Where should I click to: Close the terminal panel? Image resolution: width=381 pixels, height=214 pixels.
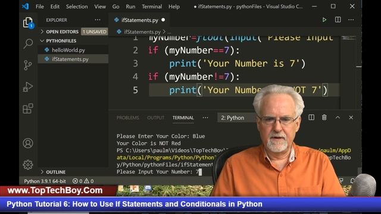[351, 118]
